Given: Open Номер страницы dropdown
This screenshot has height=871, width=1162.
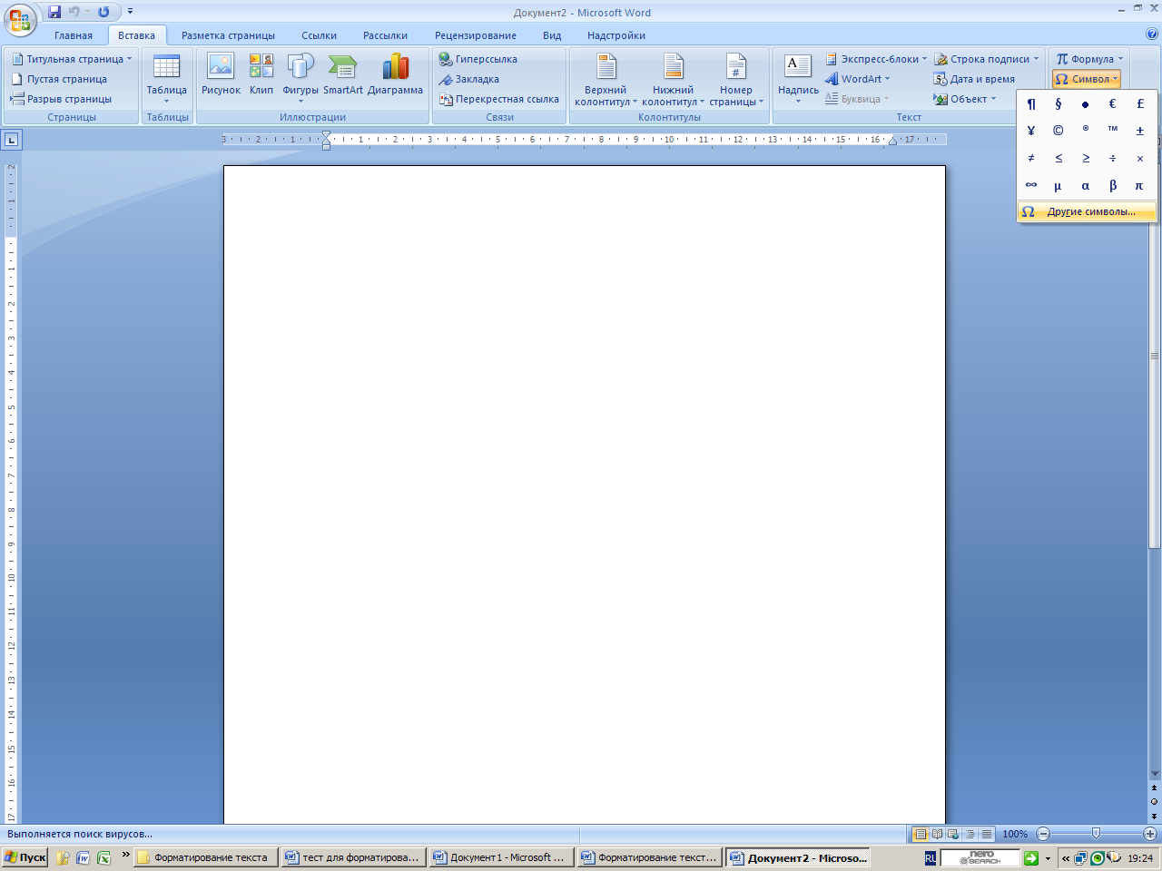Looking at the screenshot, I should pos(736,80).
